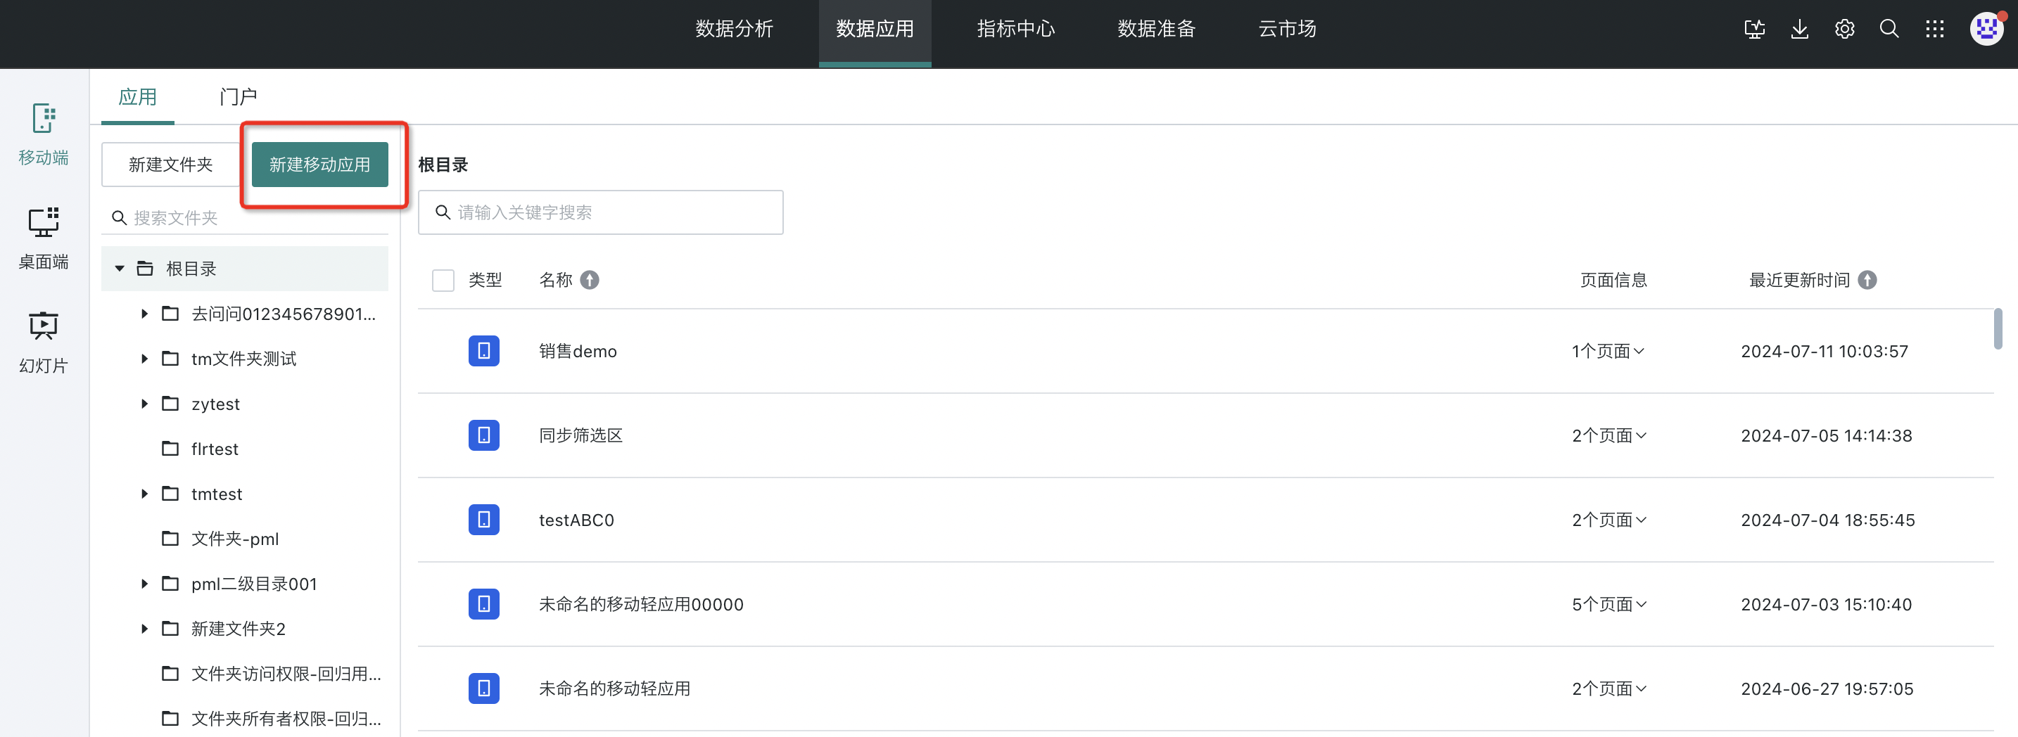
Task: Click the search magnifier in header
Action: click(x=1889, y=30)
